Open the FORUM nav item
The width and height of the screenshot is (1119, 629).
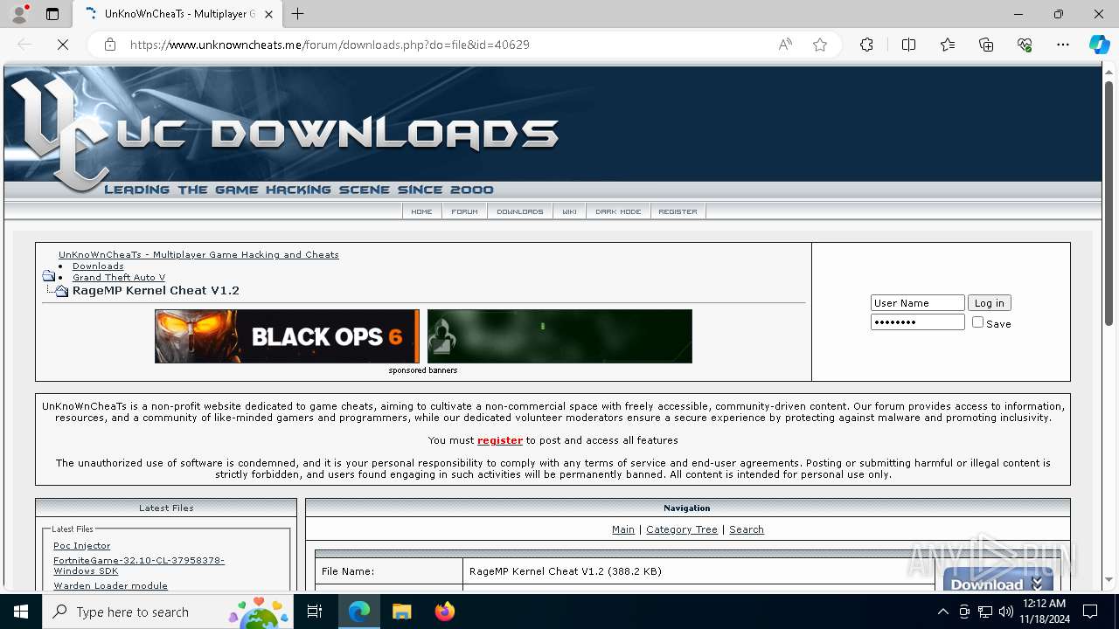tap(464, 211)
